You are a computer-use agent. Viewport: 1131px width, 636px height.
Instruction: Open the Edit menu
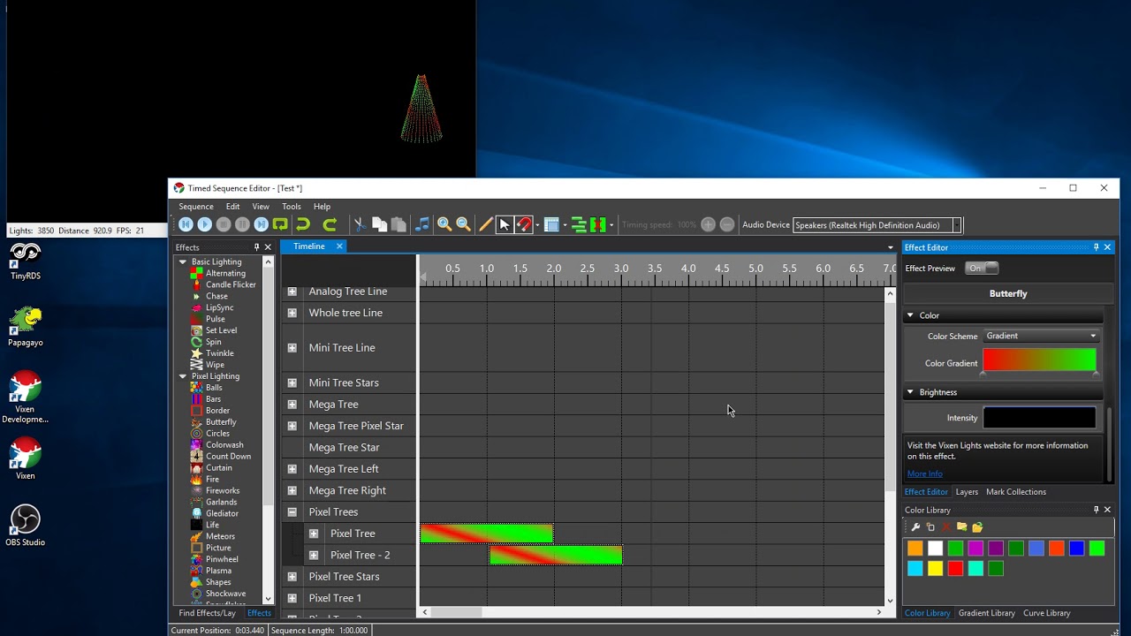tap(232, 207)
